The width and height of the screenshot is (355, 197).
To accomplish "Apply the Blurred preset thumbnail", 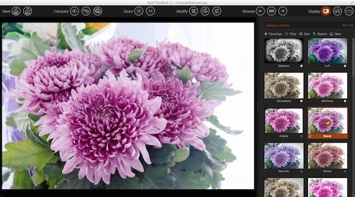I will pos(327,156).
